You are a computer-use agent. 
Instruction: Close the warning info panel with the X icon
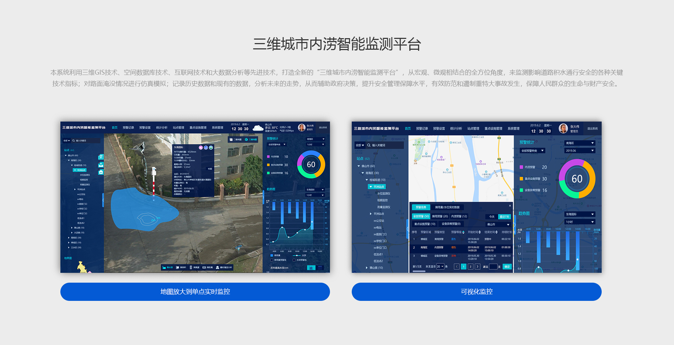(510, 206)
